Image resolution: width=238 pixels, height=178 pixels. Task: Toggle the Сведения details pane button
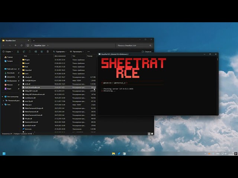tap(147, 52)
